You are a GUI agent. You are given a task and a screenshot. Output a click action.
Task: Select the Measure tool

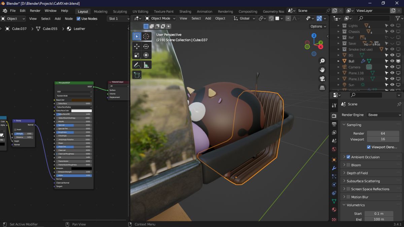coord(146,65)
